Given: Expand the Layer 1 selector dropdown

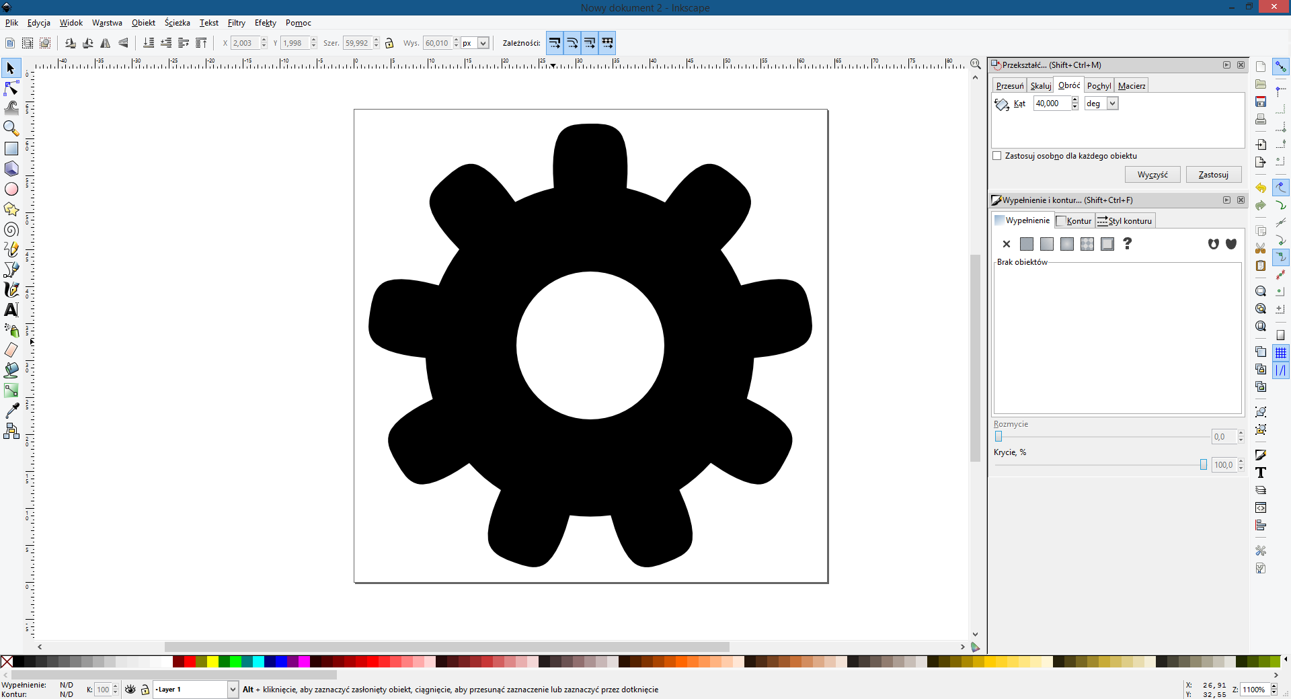Looking at the screenshot, I should 233,690.
